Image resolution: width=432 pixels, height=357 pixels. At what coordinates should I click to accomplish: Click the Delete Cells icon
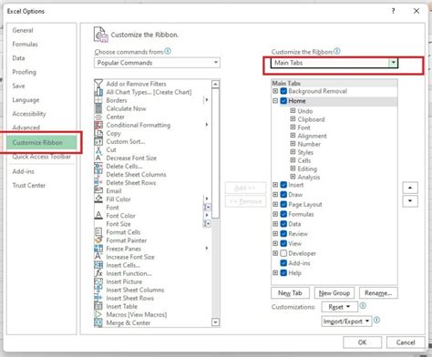[x=98, y=166]
